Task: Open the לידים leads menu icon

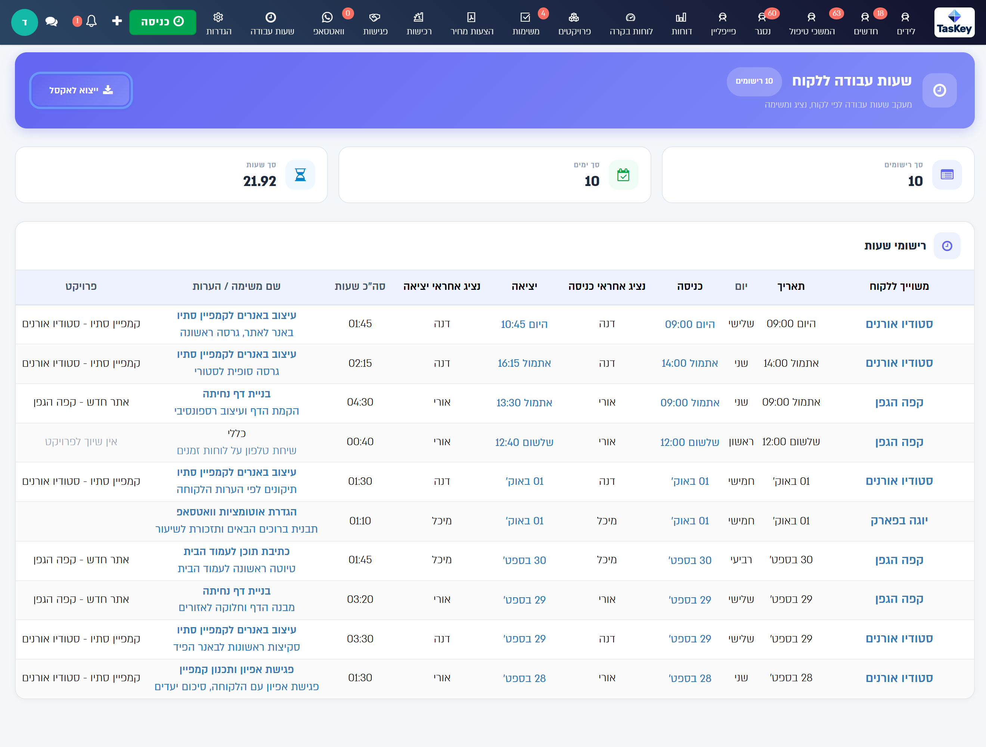Action: tap(905, 17)
